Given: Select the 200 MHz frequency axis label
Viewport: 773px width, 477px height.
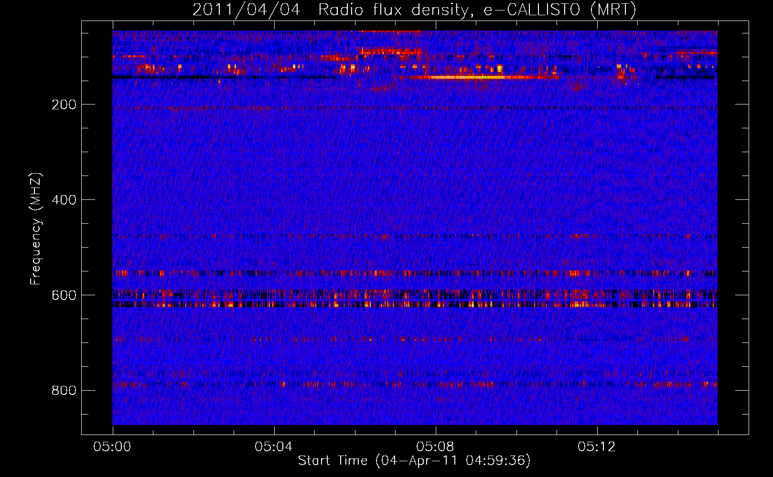Looking at the screenshot, I should click(64, 104).
